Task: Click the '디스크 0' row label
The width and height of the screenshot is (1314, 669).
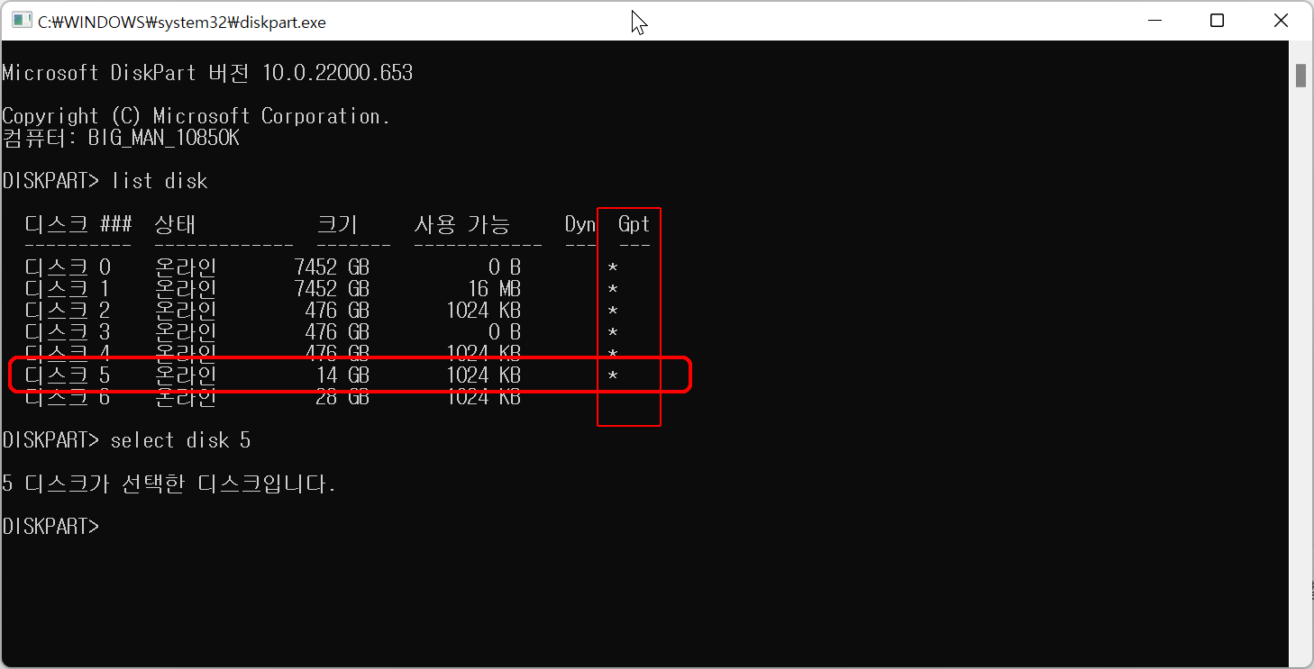Action: tap(68, 267)
